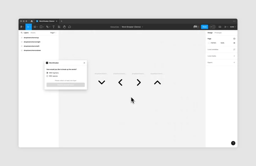Screen dimensions: 256x166
Task: Click the Local styles label
Action: (212, 56)
